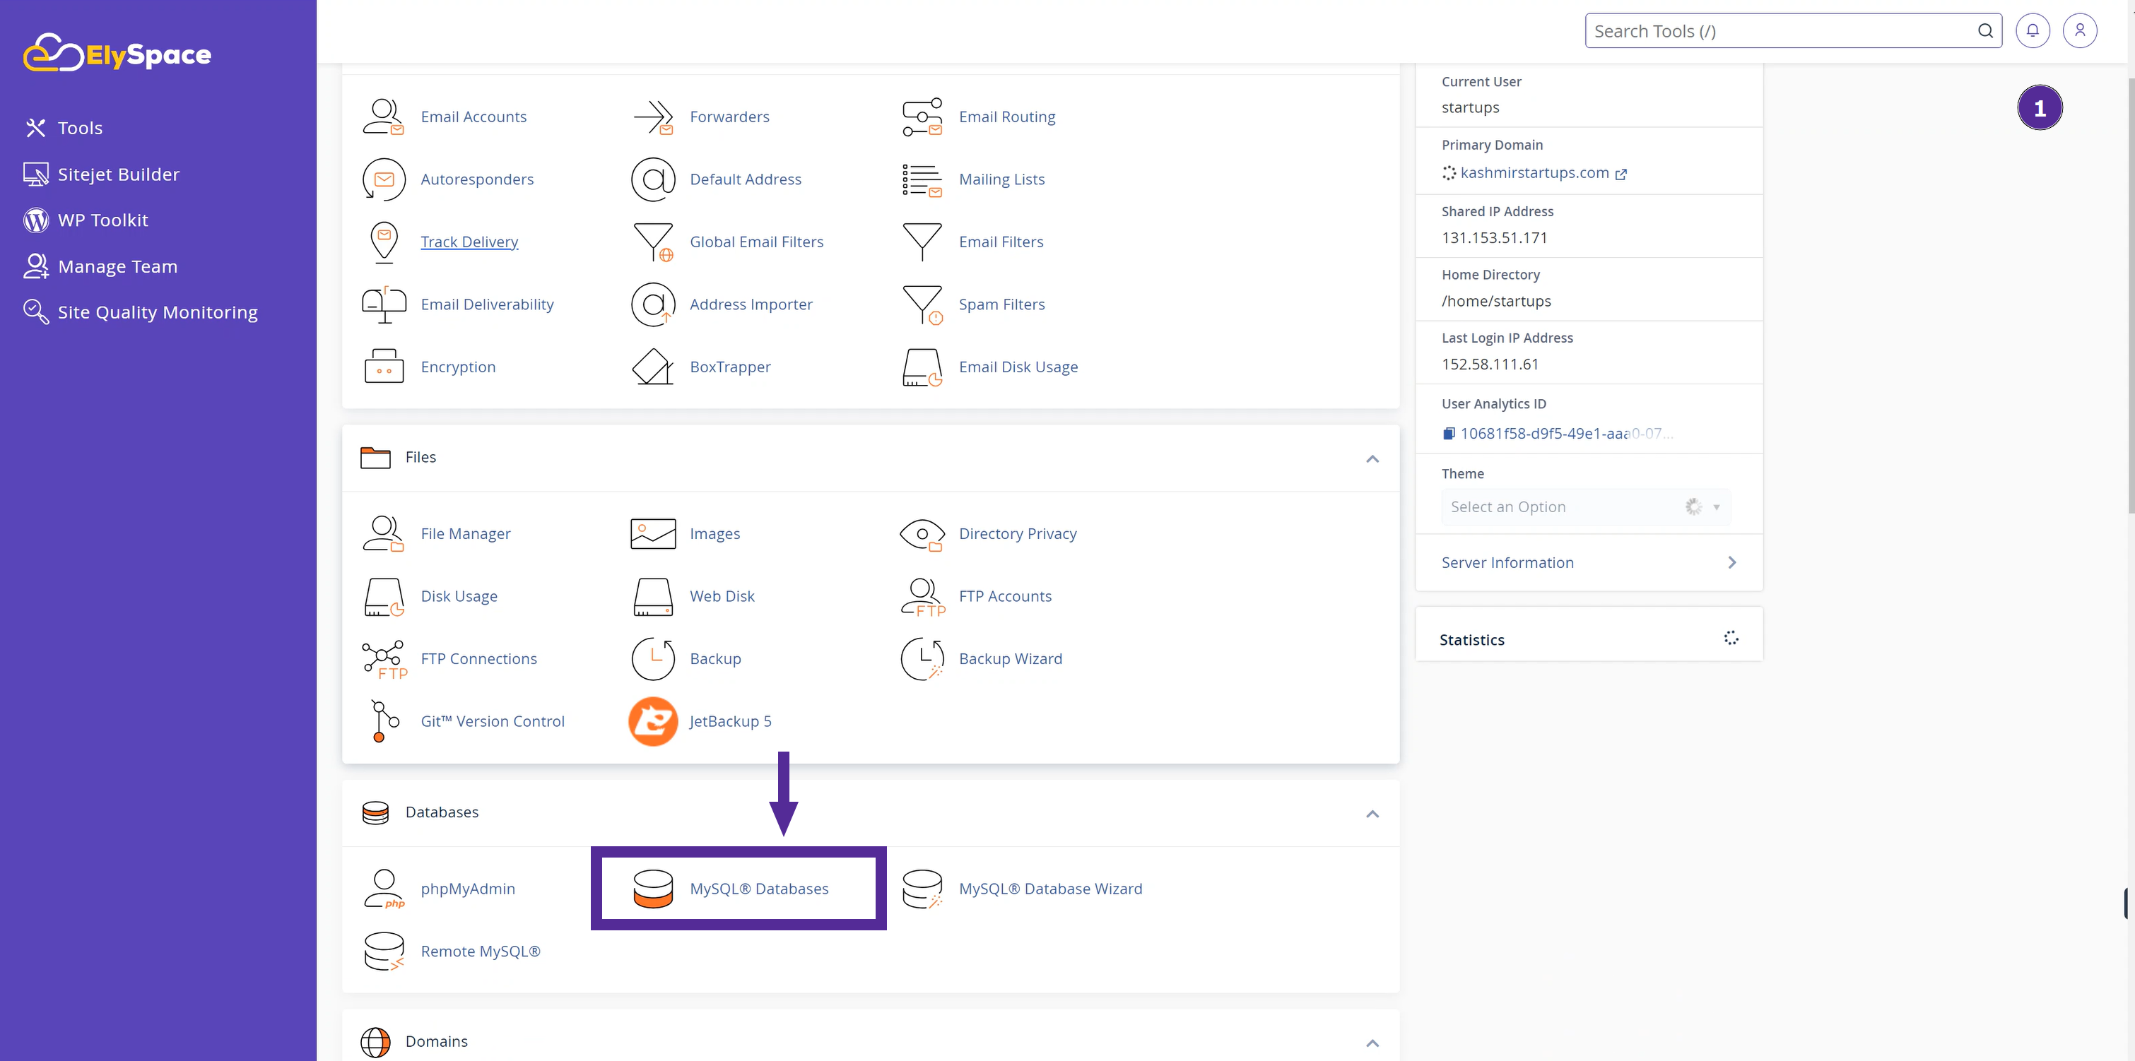Viewport: 2135px width, 1061px height.
Task: Collapse the Databases section
Action: [x=1372, y=814]
